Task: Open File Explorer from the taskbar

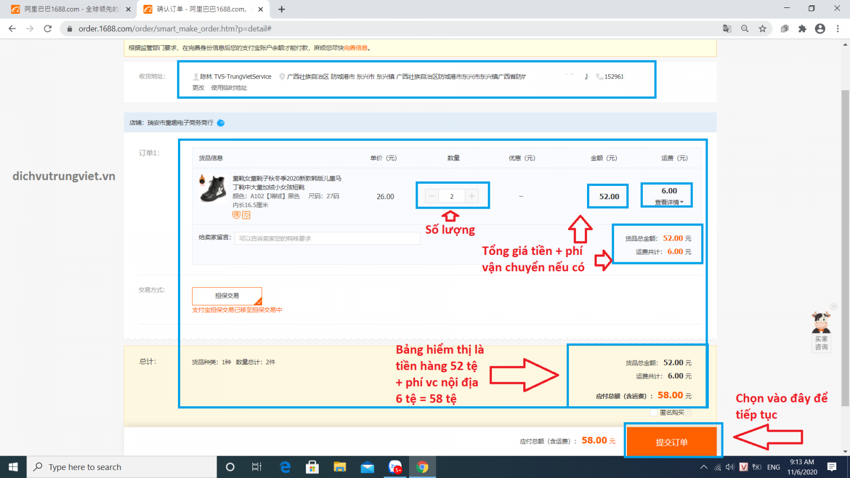Action: click(339, 467)
